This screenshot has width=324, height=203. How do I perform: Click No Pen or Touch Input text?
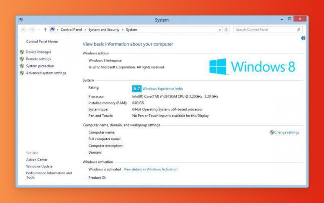(x=170, y=116)
